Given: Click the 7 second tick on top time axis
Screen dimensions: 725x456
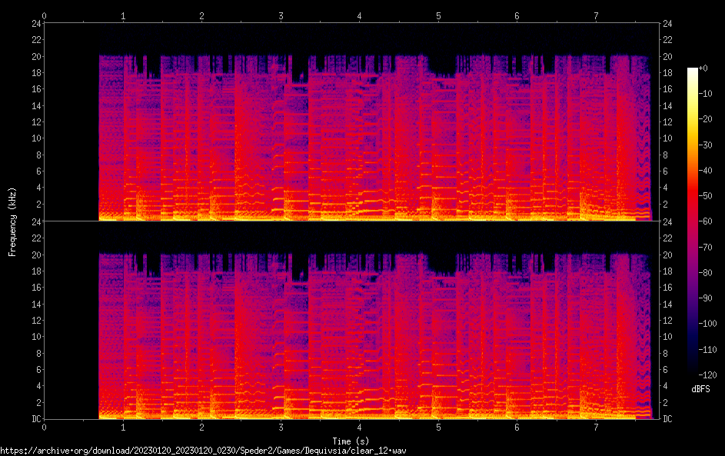Looking at the screenshot, I should (596, 15).
